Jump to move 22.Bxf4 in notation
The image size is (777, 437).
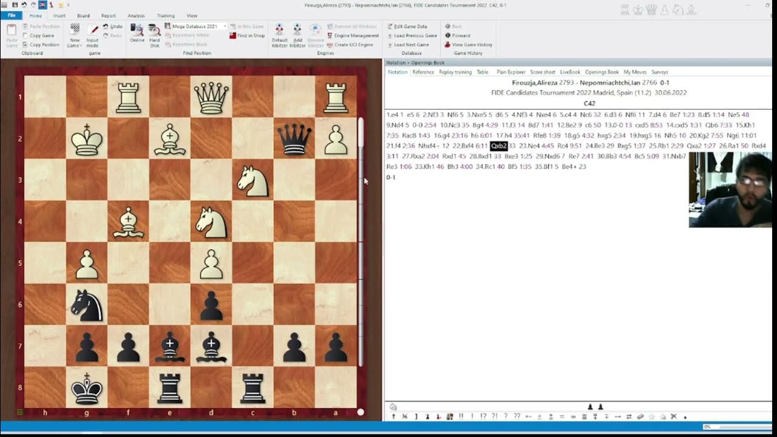(464, 146)
